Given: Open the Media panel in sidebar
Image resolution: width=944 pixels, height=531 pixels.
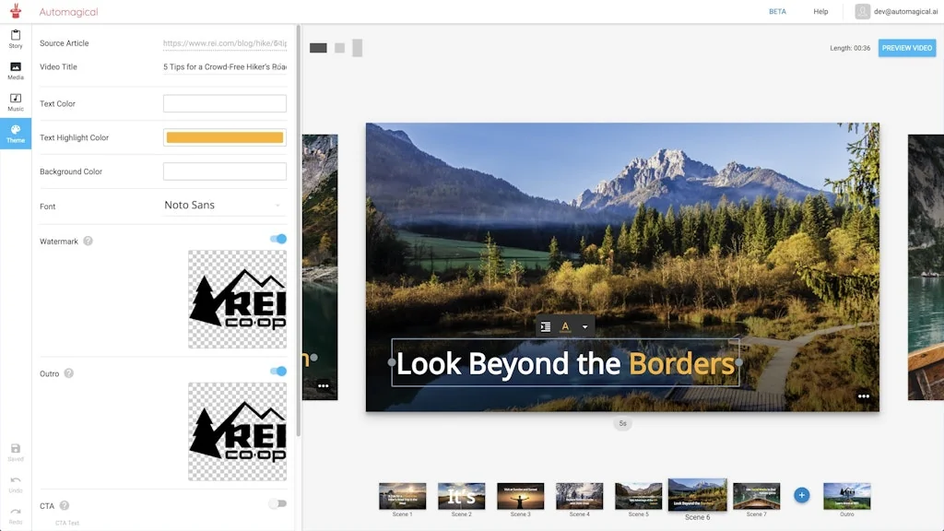Looking at the screenshot, I should click(x=16, y=70).
